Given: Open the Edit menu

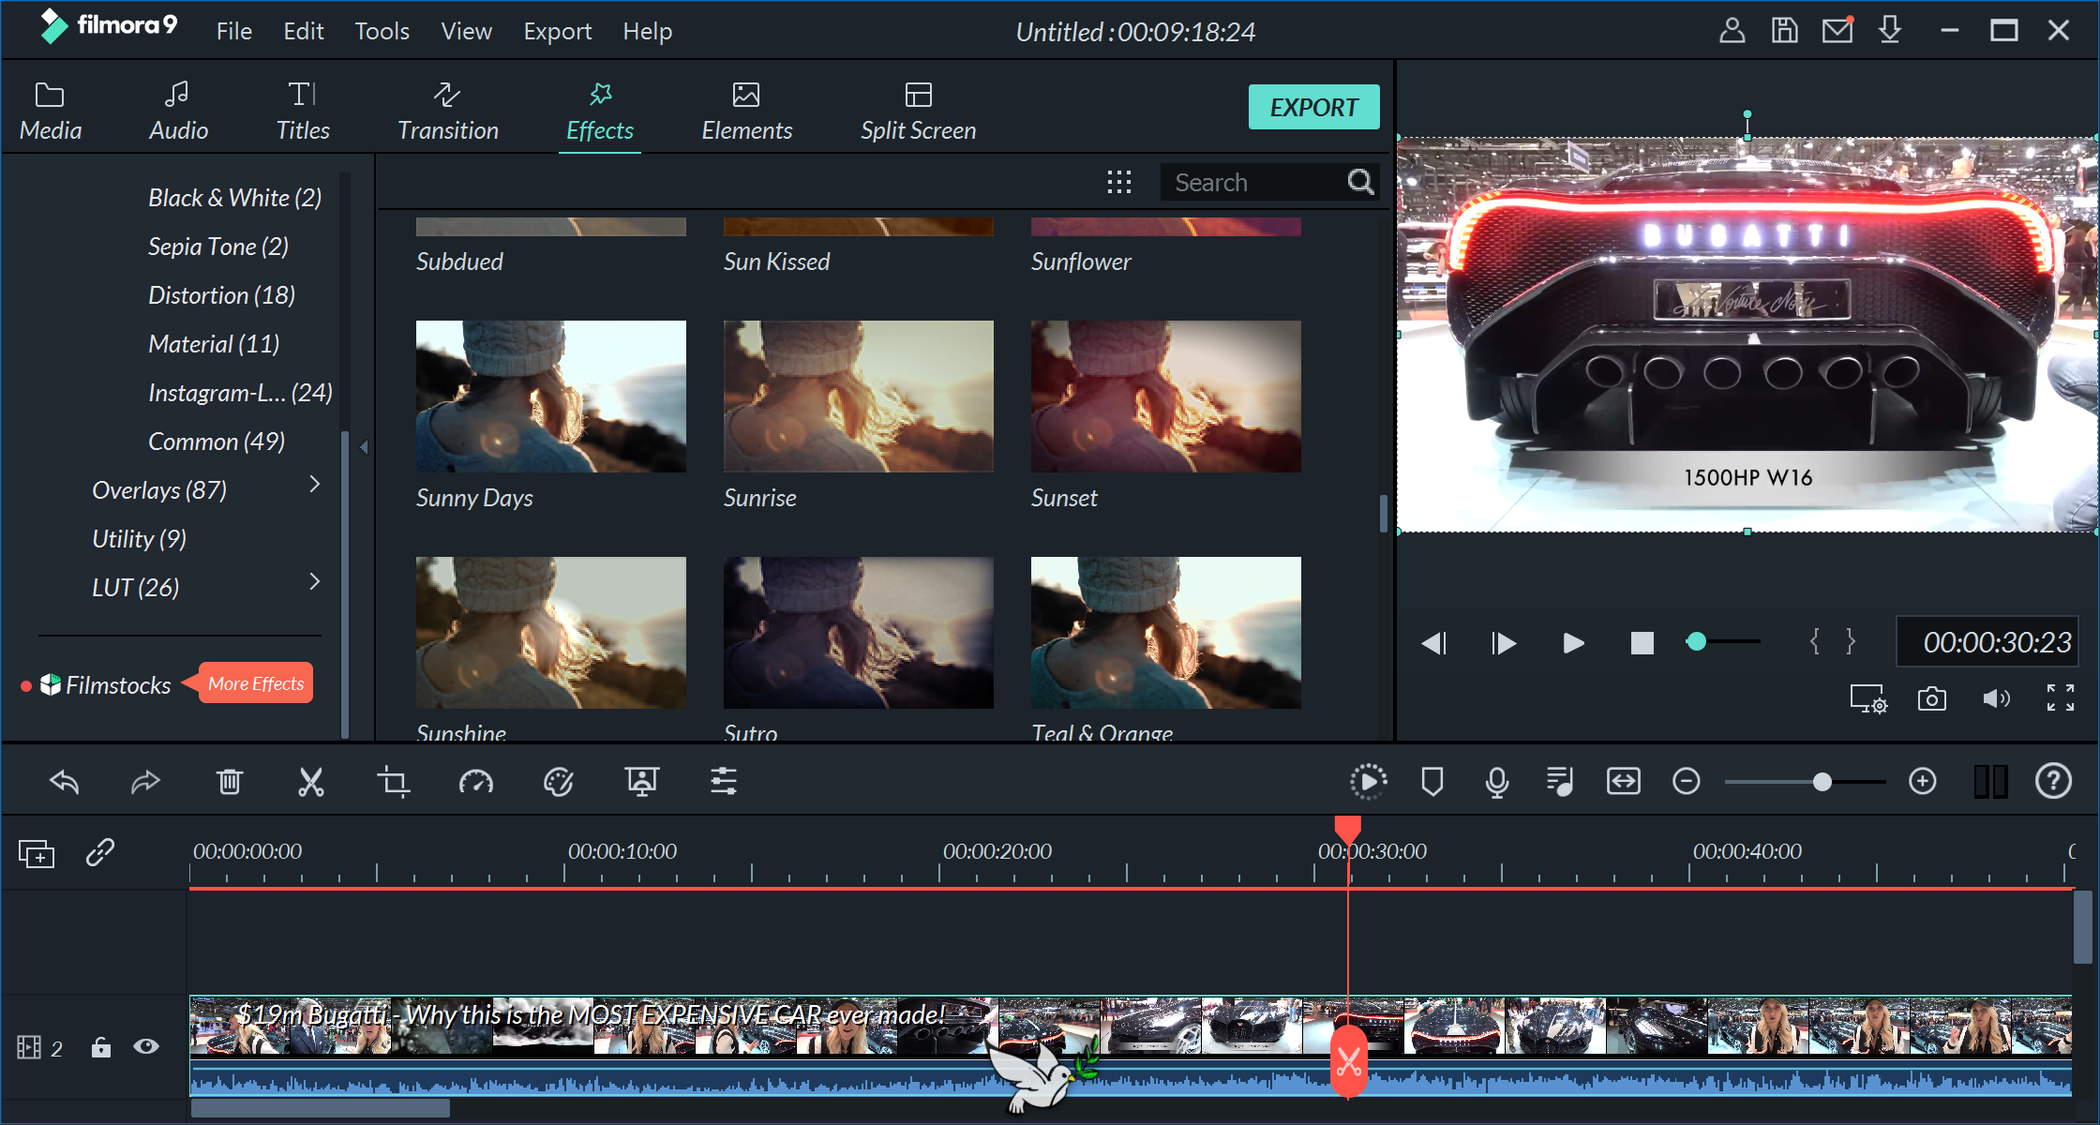Looking at the screenshot, I should coord(304,31).
